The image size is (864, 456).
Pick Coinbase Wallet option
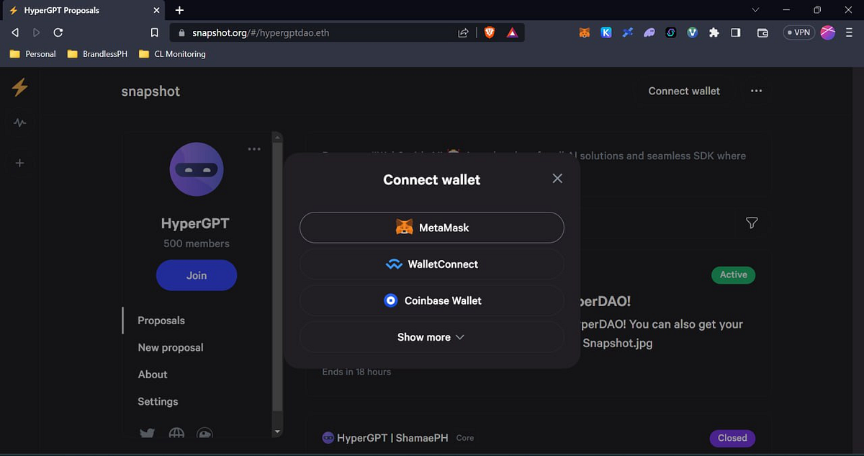point(431,300)
